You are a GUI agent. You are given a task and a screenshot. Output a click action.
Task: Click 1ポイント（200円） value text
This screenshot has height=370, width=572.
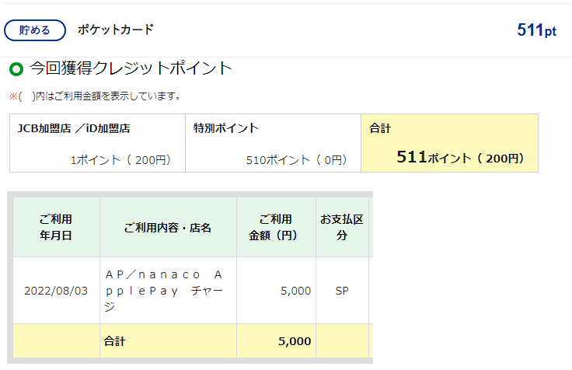coord(120,160)
